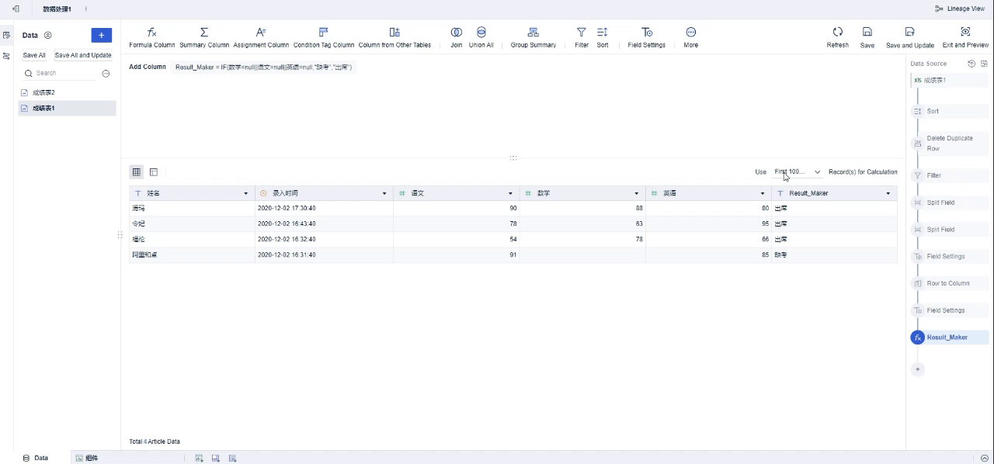
Task: Open the 数学 column dropdown arrow
Action: 636,193
